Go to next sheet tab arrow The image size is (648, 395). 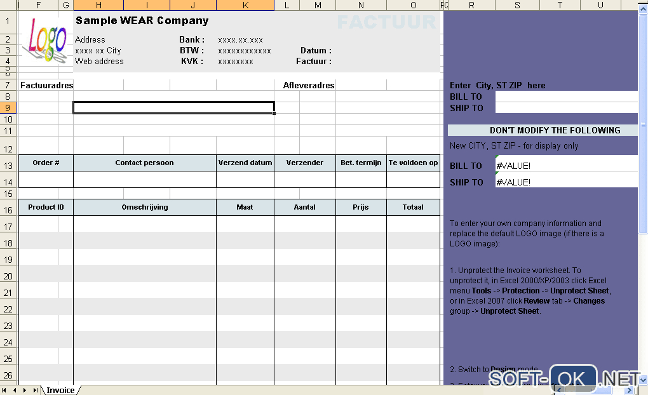(x=25, y=390)
